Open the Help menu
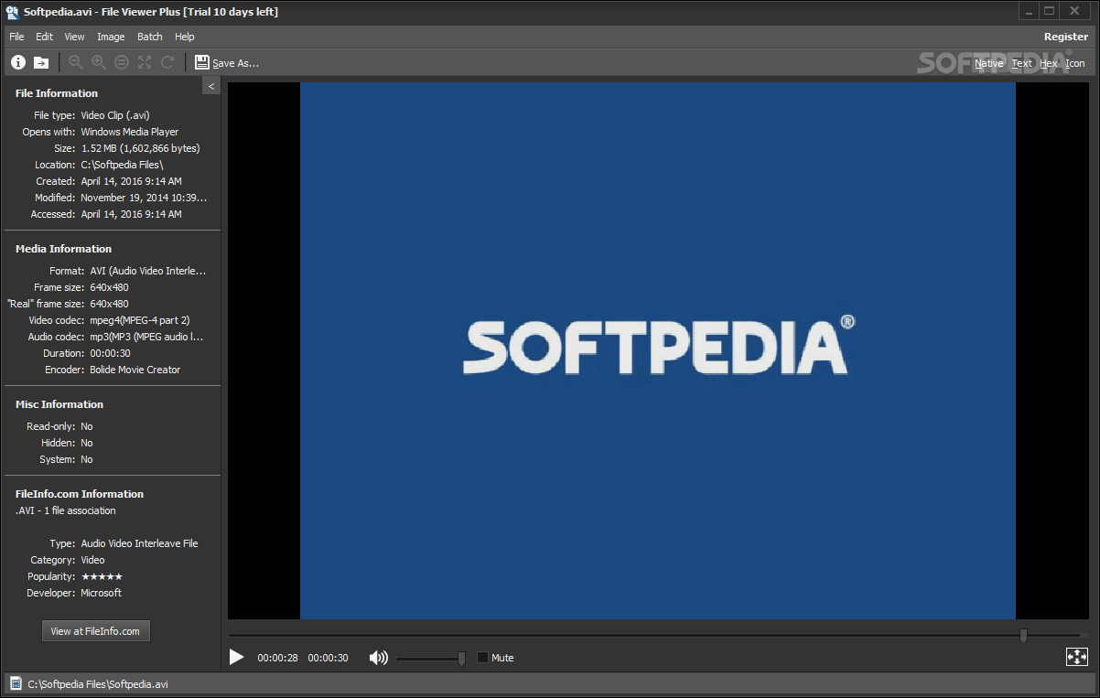Viewport: 1100px width, 698px height. coord(185,37)
